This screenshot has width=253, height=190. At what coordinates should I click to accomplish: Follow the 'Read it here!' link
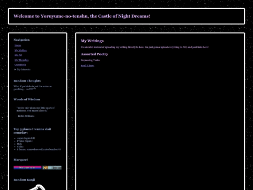coord(88,65)
